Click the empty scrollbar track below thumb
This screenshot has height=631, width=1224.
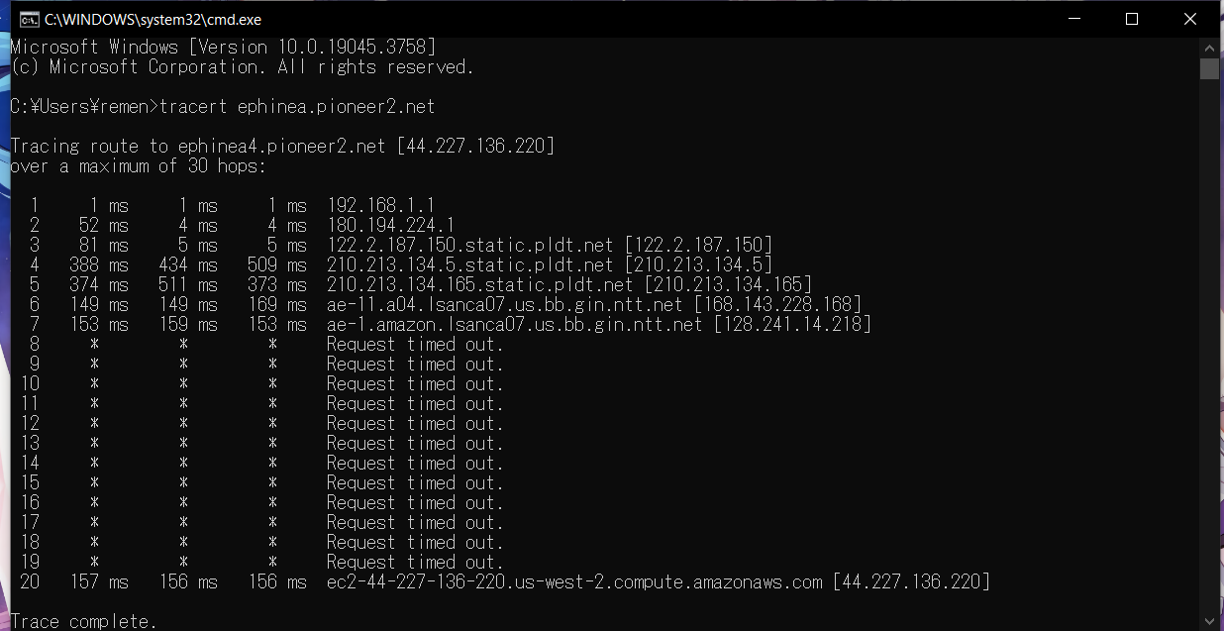tap(1209, 347)
